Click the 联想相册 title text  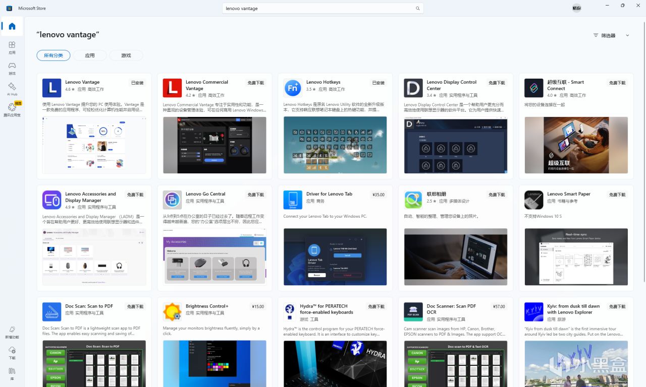437,194
